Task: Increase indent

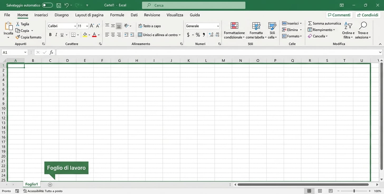Action: tap(132, 35)
